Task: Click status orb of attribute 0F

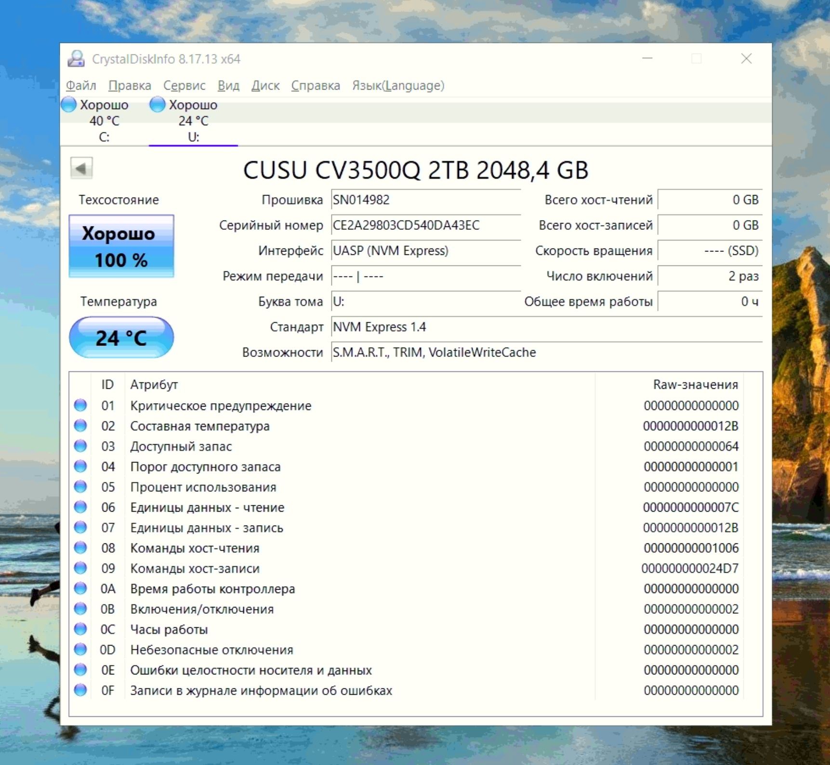Action: 80,690
